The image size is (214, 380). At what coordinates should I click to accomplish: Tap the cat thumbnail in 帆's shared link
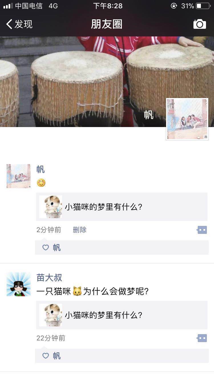point(51,207)
